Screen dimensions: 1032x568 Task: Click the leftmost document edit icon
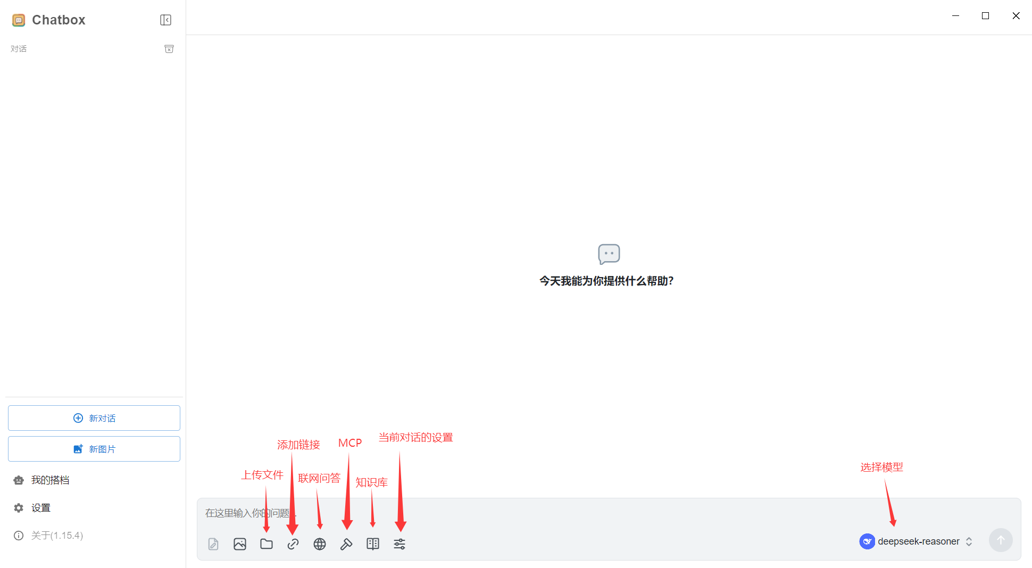[213, 544]
